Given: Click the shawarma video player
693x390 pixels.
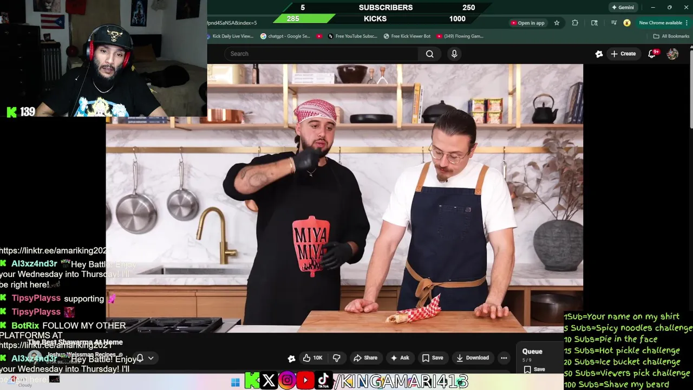Looking at the screenshot, I should (x=344, y=198).
